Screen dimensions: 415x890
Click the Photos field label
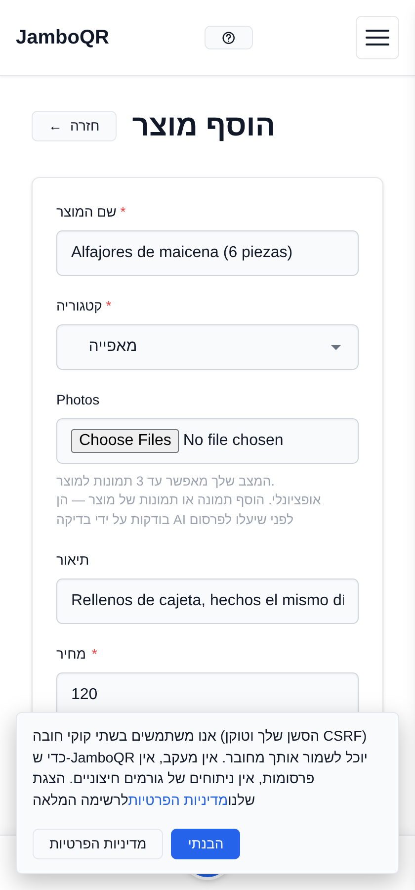click(78, 400)
